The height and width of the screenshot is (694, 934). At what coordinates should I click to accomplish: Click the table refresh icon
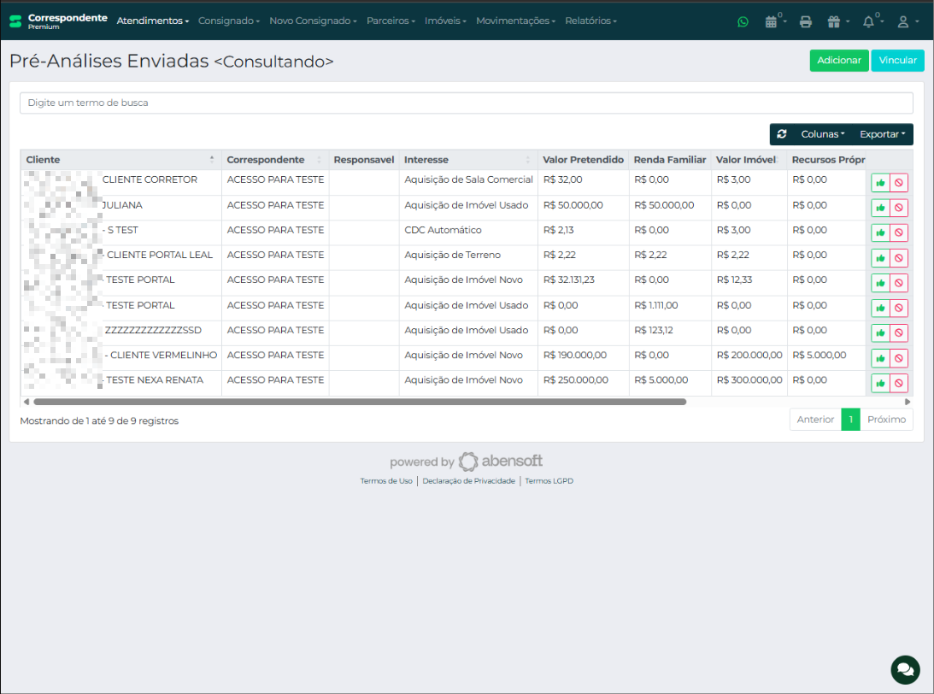pyautogui.click(x=782, y=134)
